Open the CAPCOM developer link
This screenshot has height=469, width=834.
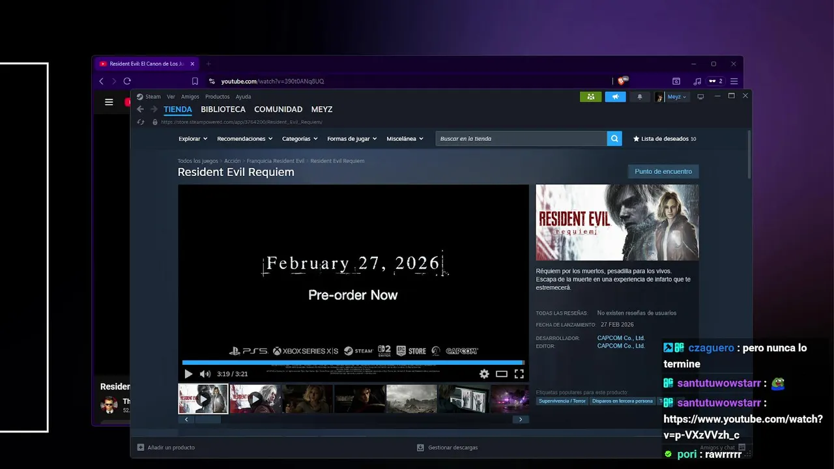[621, 338]
